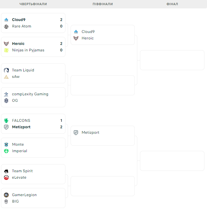Select the ПІВФІНАЛИ column header
Screen dimensions: 207x210
pyautogui.click(x=103, y=4)
